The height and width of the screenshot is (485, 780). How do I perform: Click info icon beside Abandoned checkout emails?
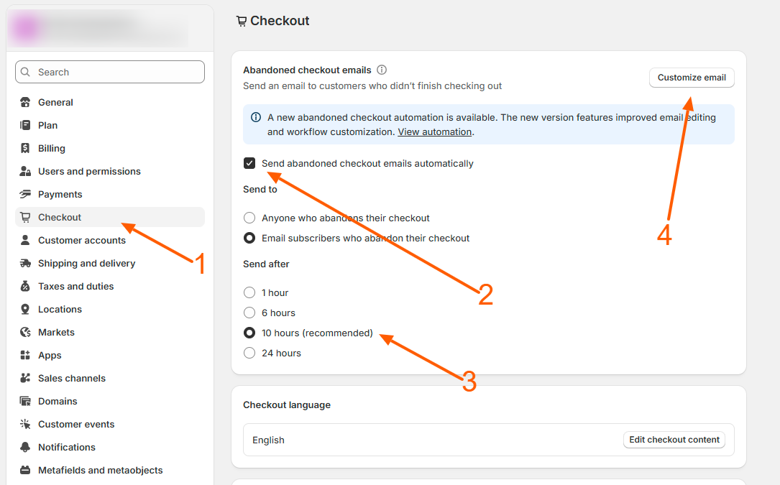382,70
